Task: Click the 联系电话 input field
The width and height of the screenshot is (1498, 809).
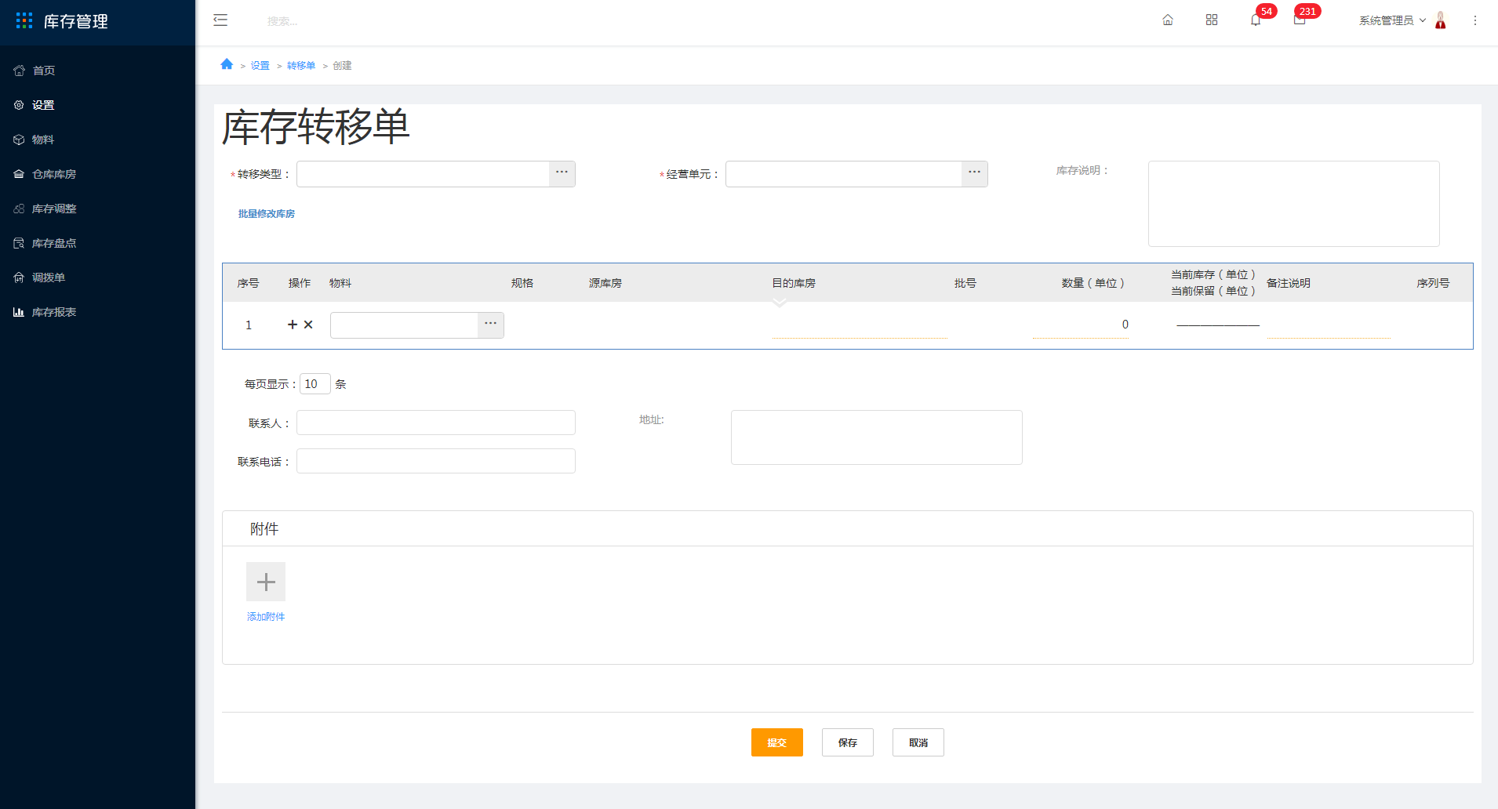Action: pos(435,461)
